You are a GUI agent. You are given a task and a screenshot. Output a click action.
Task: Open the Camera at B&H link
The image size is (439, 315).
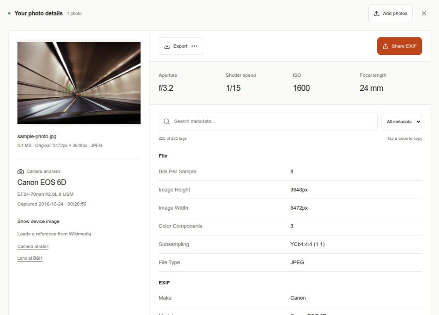coord(33,246)
